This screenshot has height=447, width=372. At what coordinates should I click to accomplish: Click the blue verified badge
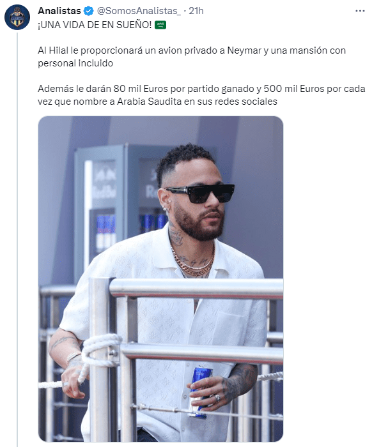[89, 11]
